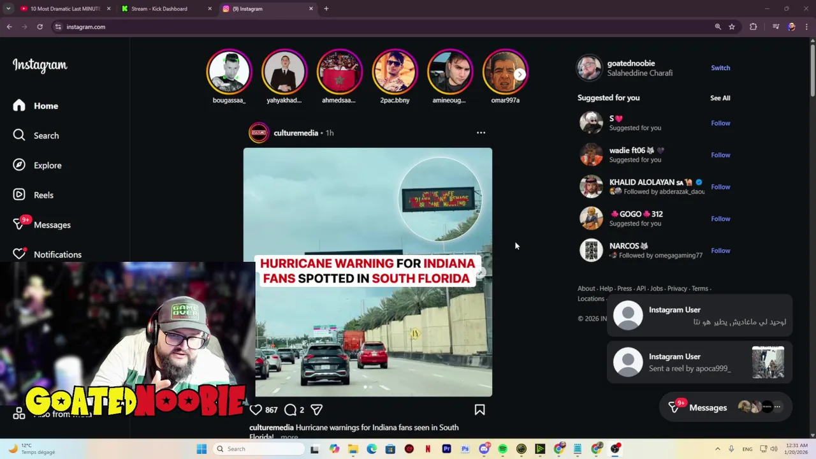Like the culturemedia post with heart icon
This screenshot has height=459, width=816.
coord(256,410)
